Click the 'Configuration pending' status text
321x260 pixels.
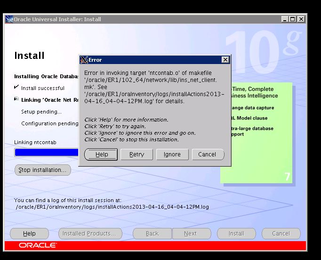(50, 123)
